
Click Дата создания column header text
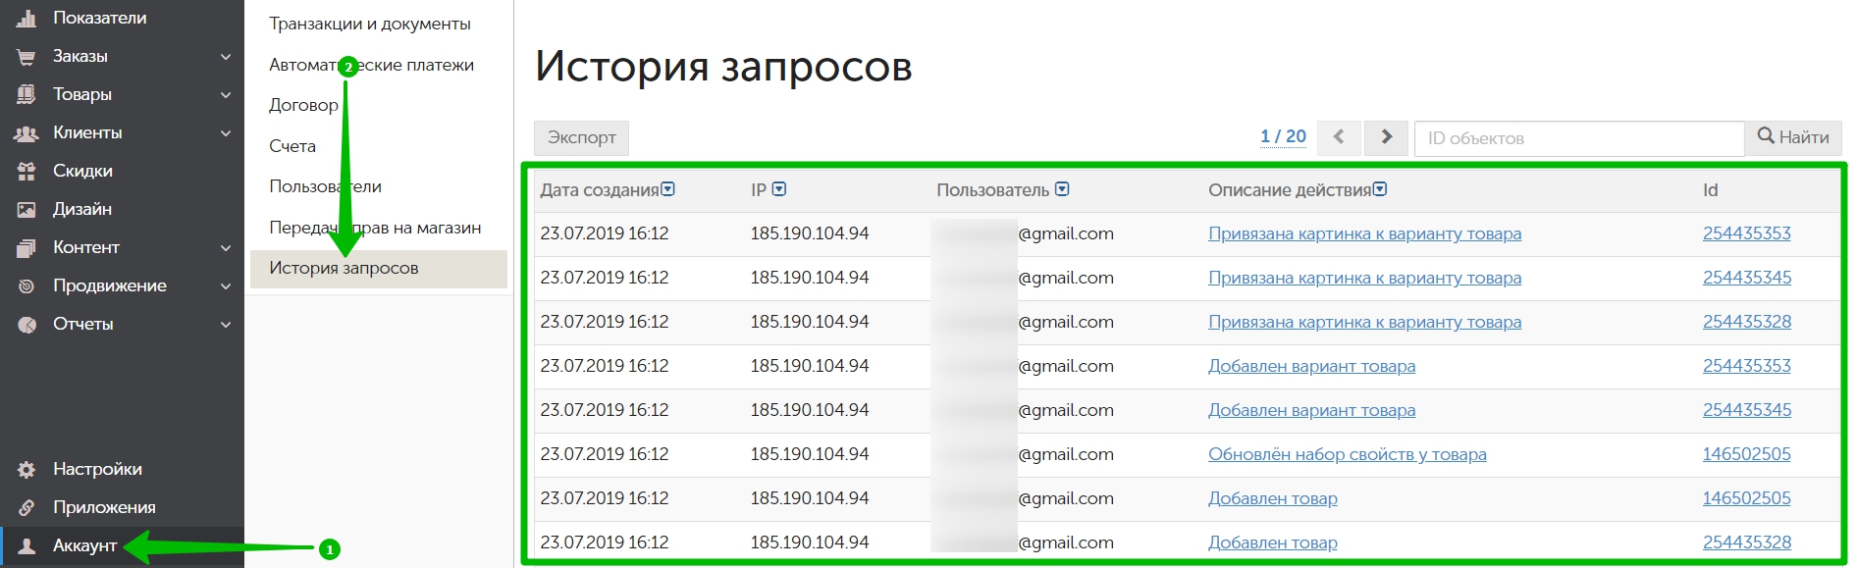[599, 190]
